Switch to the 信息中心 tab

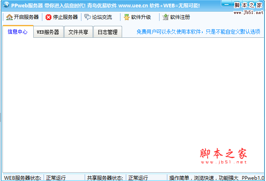coord(18,32)
